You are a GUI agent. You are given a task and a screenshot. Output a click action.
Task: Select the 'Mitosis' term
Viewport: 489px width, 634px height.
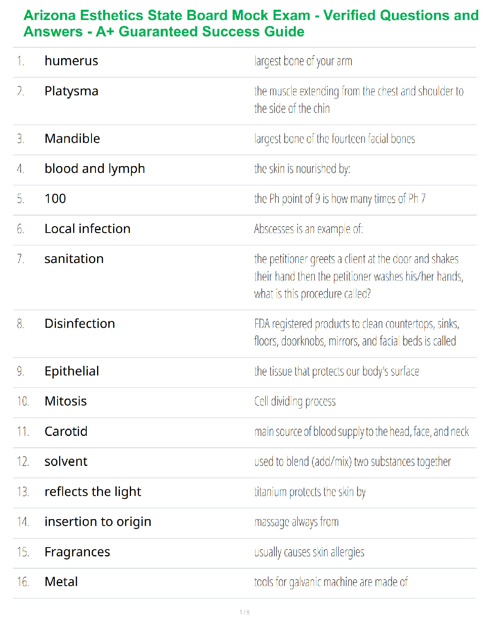66,401
